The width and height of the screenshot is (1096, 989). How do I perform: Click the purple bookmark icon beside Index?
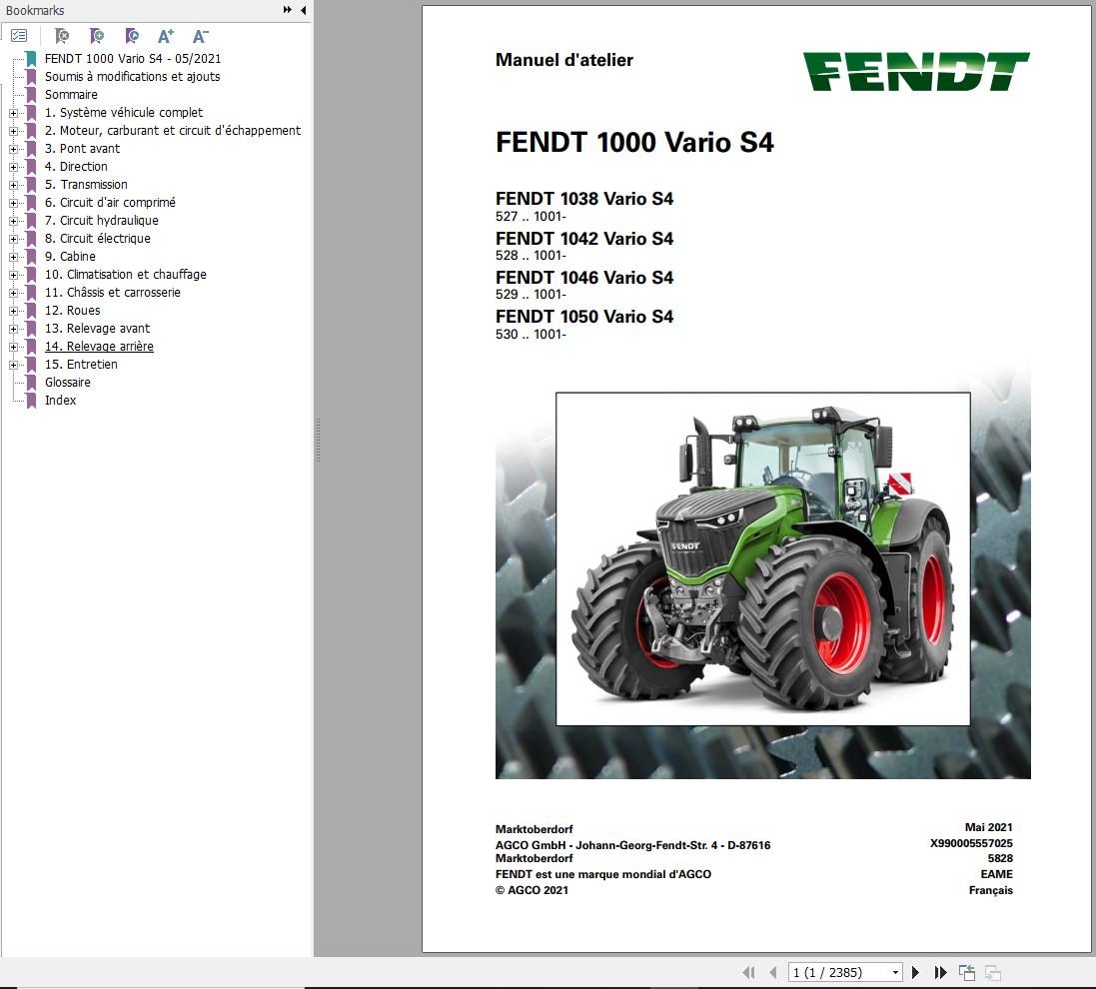[x=31, y=401]
